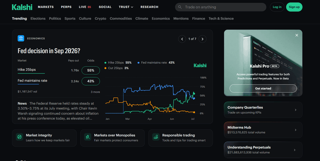320x161 pixels.
Task: Click in the Trade on anything search field
Action: pos(220,7)
